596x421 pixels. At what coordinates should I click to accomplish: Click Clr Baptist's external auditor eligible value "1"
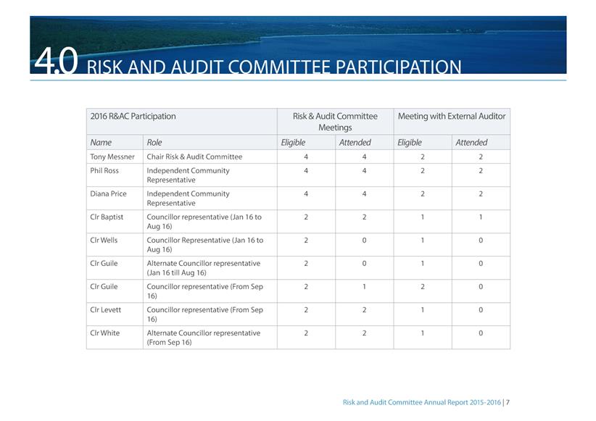click(423, 217)
